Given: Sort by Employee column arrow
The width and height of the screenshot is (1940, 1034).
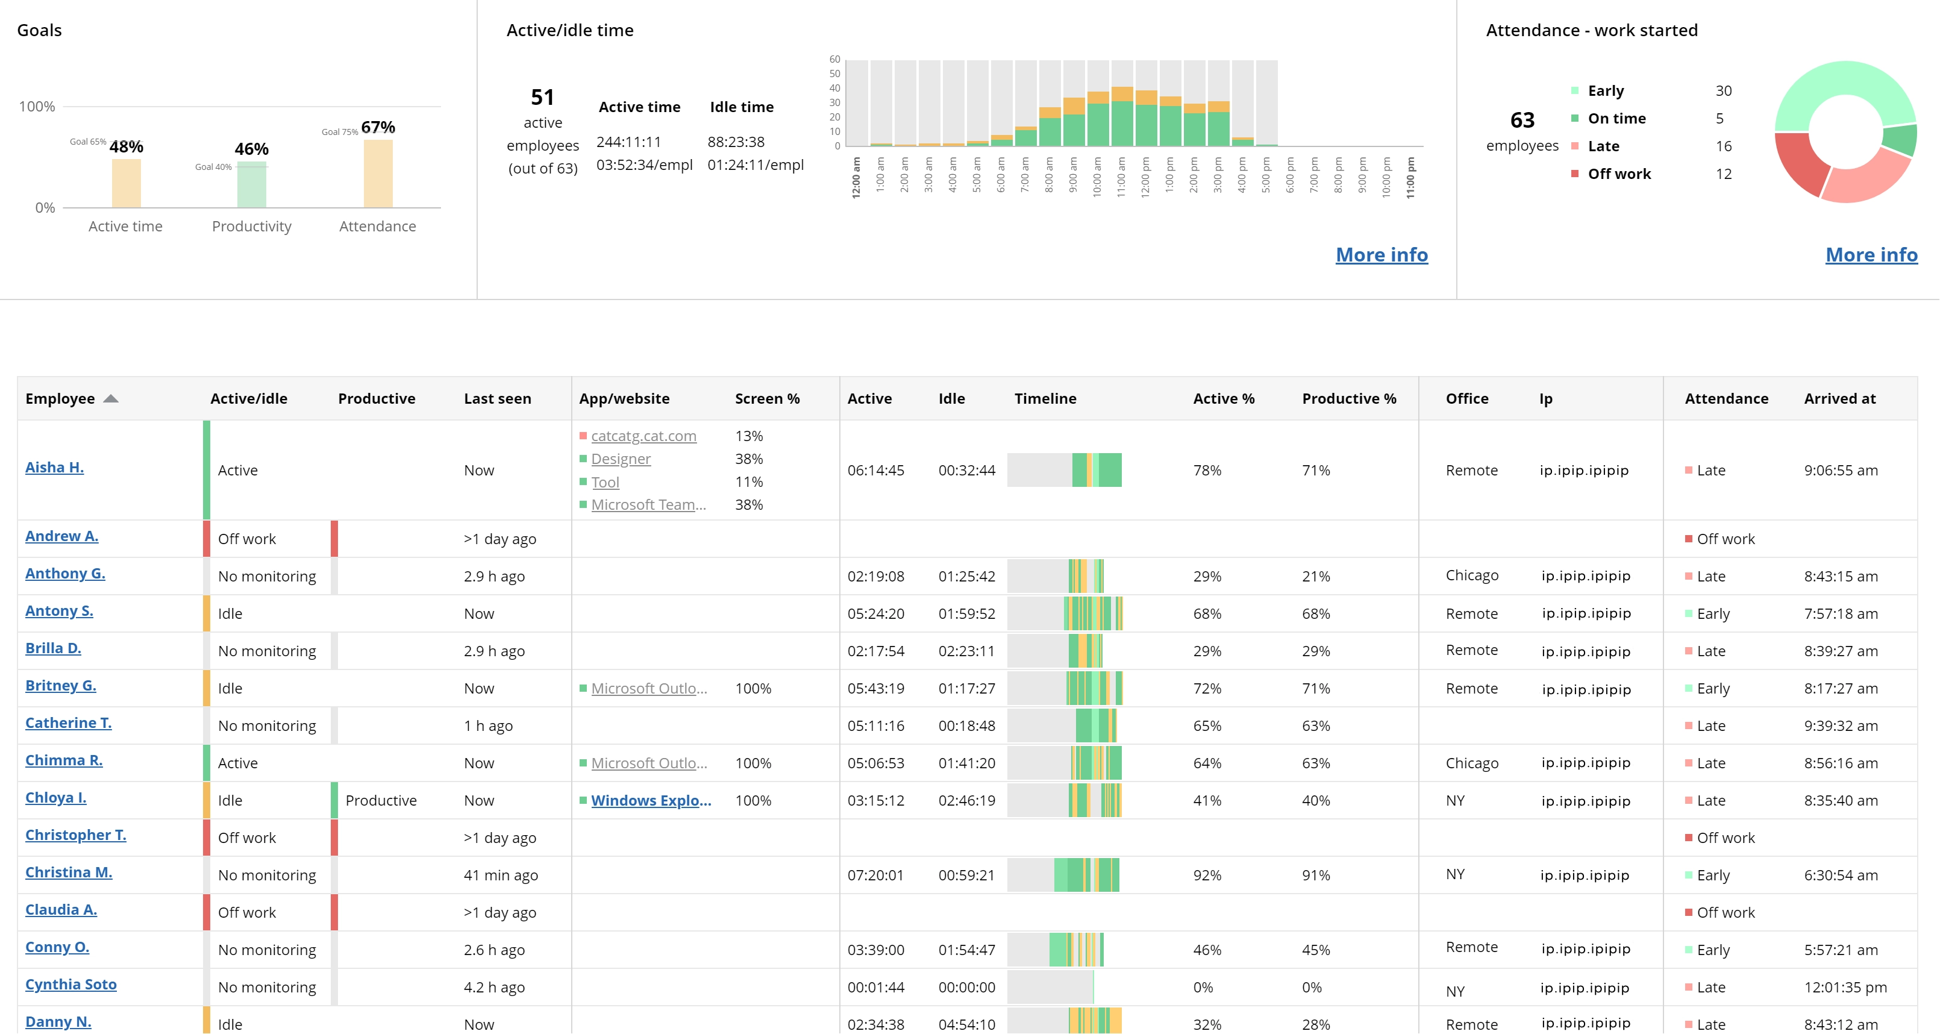Looking at the screenshot, I should [111, 398].
